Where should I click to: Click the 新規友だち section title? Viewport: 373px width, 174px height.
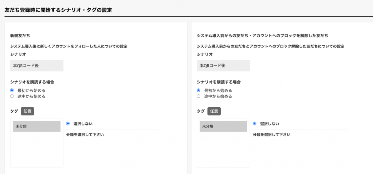pos(20,36)
